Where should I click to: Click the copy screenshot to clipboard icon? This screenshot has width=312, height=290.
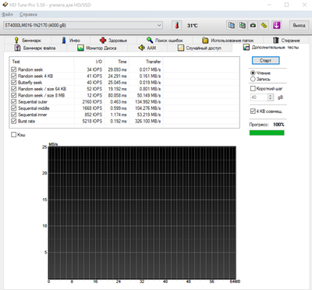click(243, 26)
